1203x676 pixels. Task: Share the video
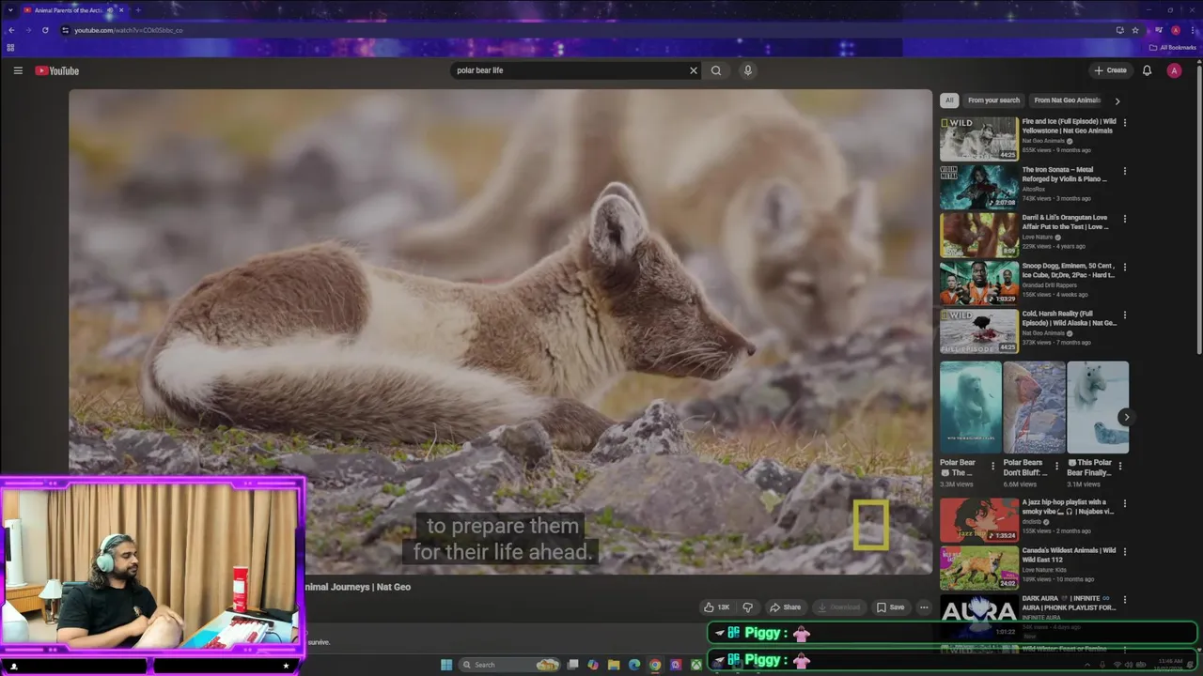785,607
